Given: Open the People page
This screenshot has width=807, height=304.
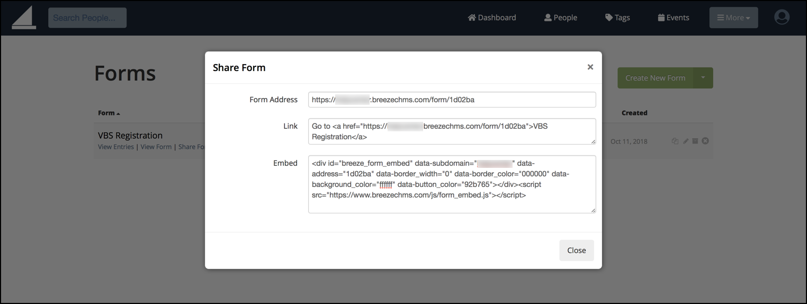Looking at the screenshot, I should click(x=561, y=17).
